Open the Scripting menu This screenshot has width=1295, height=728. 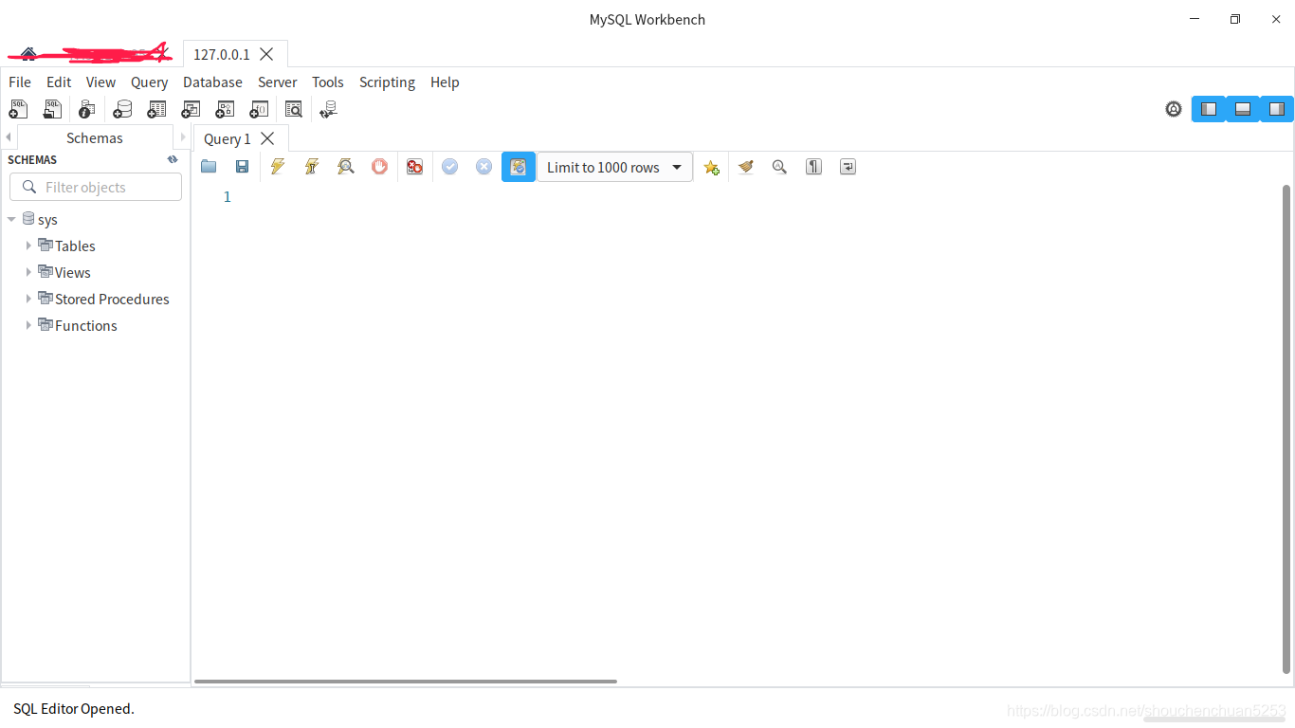coord(387,82)
